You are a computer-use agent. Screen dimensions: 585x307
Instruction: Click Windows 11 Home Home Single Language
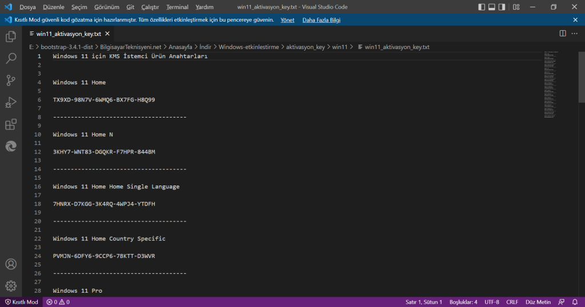[116, 187]
